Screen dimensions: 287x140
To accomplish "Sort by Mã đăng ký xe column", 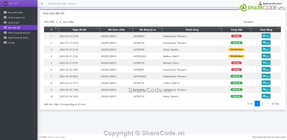I will coord(147,29).
